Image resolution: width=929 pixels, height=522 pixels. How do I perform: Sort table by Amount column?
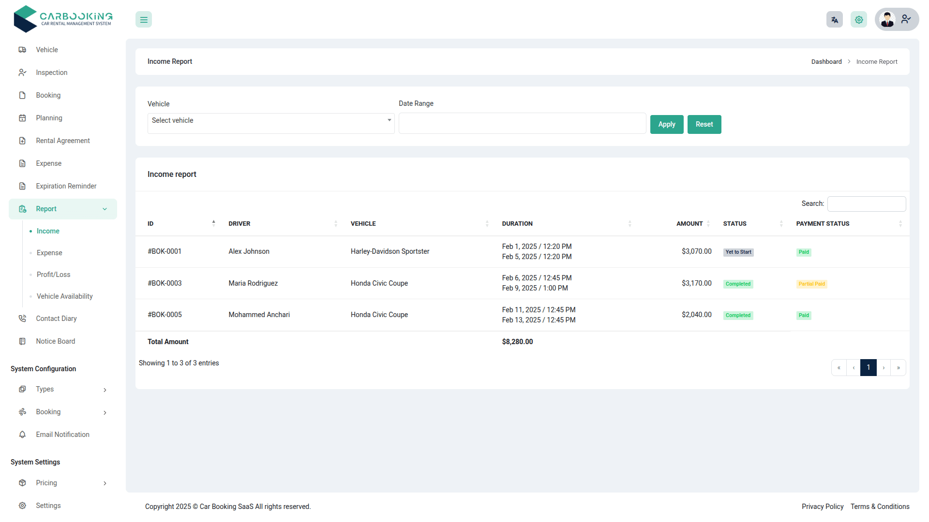point(689,223)
